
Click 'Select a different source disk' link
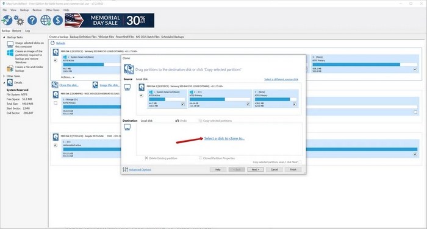click(x=281, y=79)
